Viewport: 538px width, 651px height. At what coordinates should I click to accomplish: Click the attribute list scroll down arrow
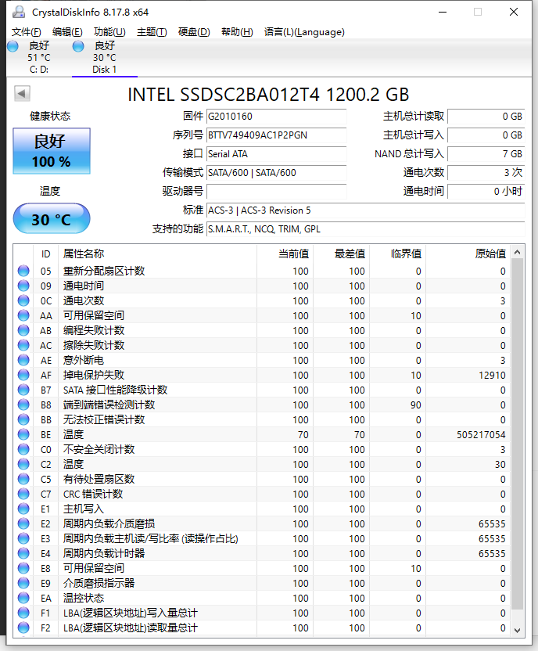tap(517, 630)
